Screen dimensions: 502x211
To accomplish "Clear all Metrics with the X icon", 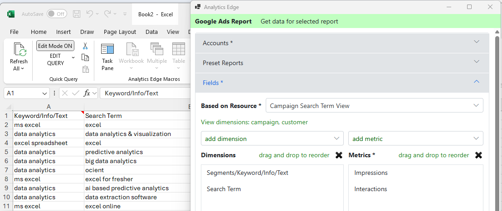I will coord(478,155).
